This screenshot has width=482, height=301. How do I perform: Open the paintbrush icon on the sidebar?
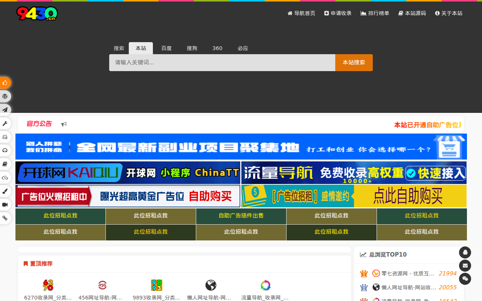click(5, 191)
